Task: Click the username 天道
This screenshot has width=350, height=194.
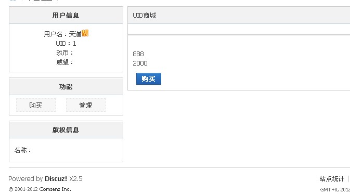Action: (x=75, y=34)
